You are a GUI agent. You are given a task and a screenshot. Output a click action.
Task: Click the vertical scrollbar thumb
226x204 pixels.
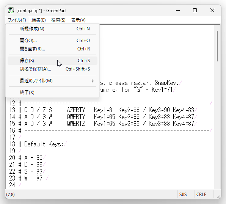tap(217, 46)
